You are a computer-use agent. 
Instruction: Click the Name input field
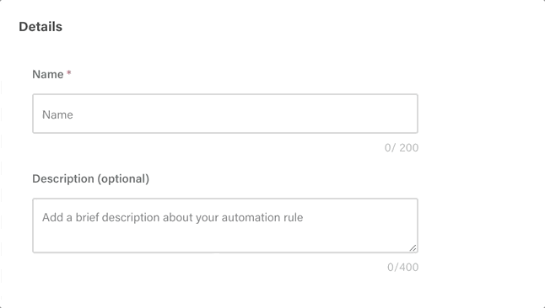tap(225, 114)
